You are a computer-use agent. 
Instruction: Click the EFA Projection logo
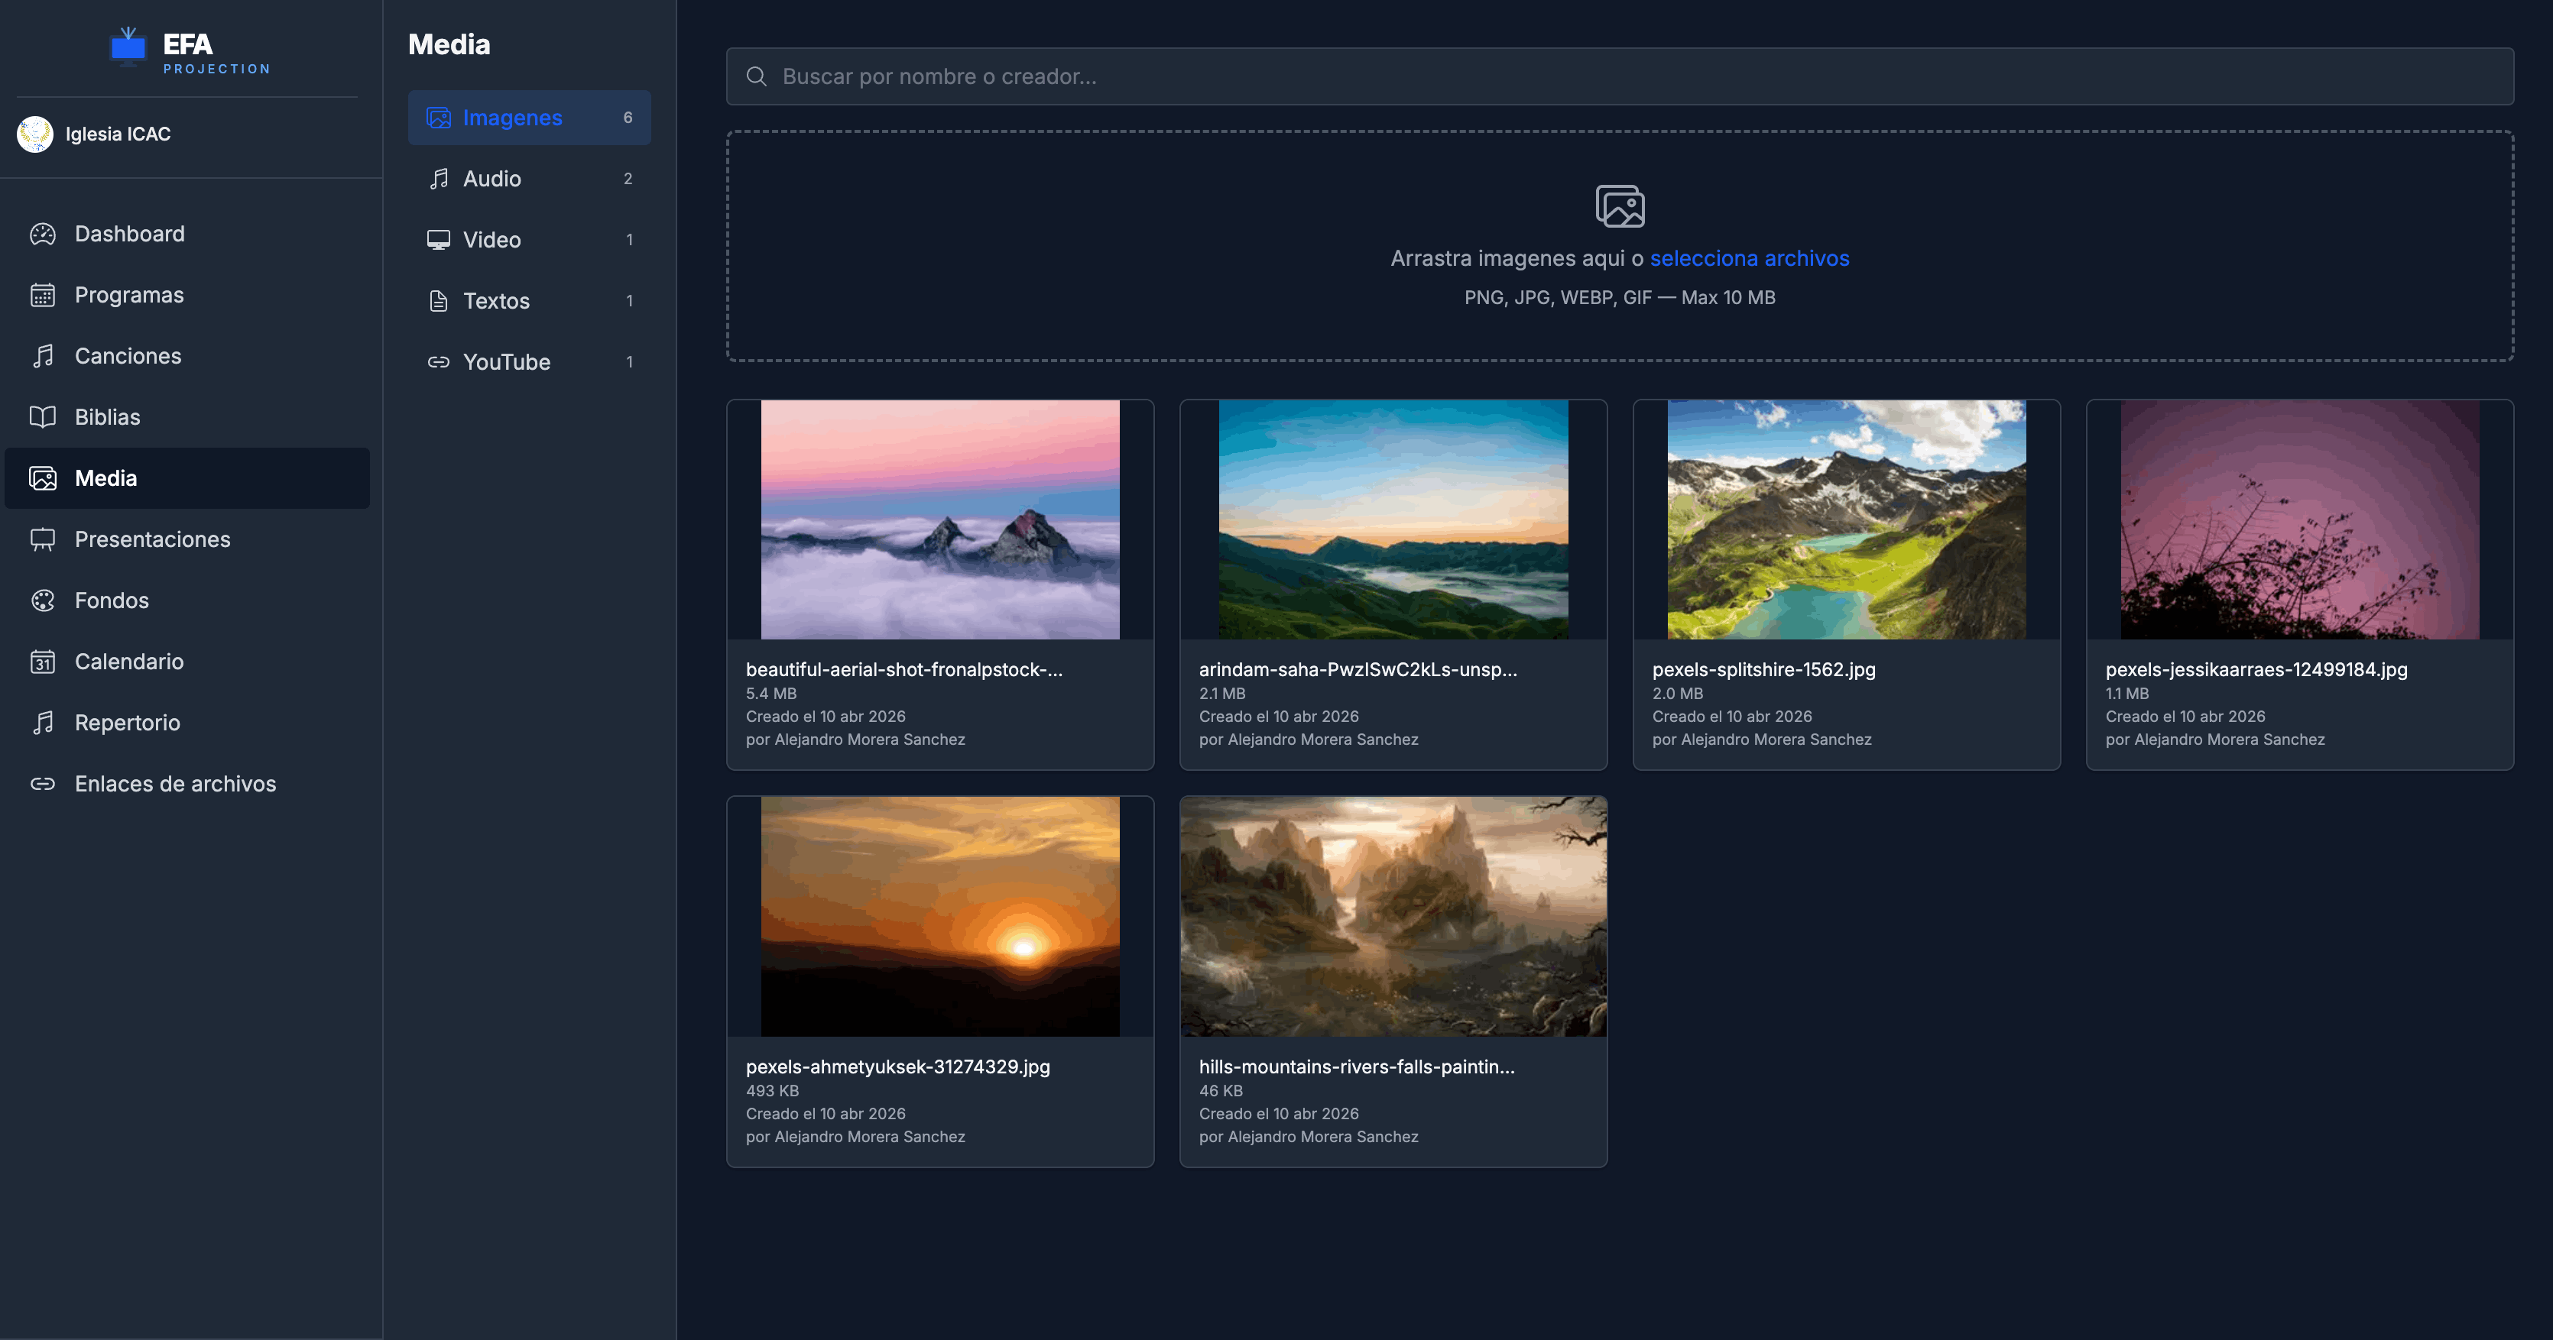pyautogui.click(x=188, y=50)
